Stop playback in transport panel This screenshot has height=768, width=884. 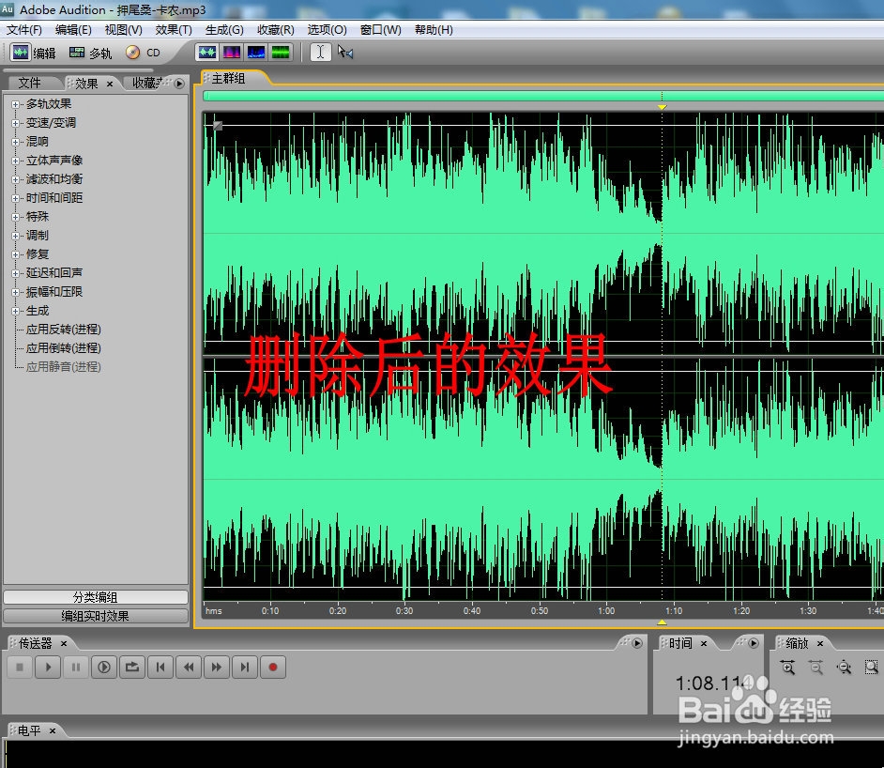point(20,667)
